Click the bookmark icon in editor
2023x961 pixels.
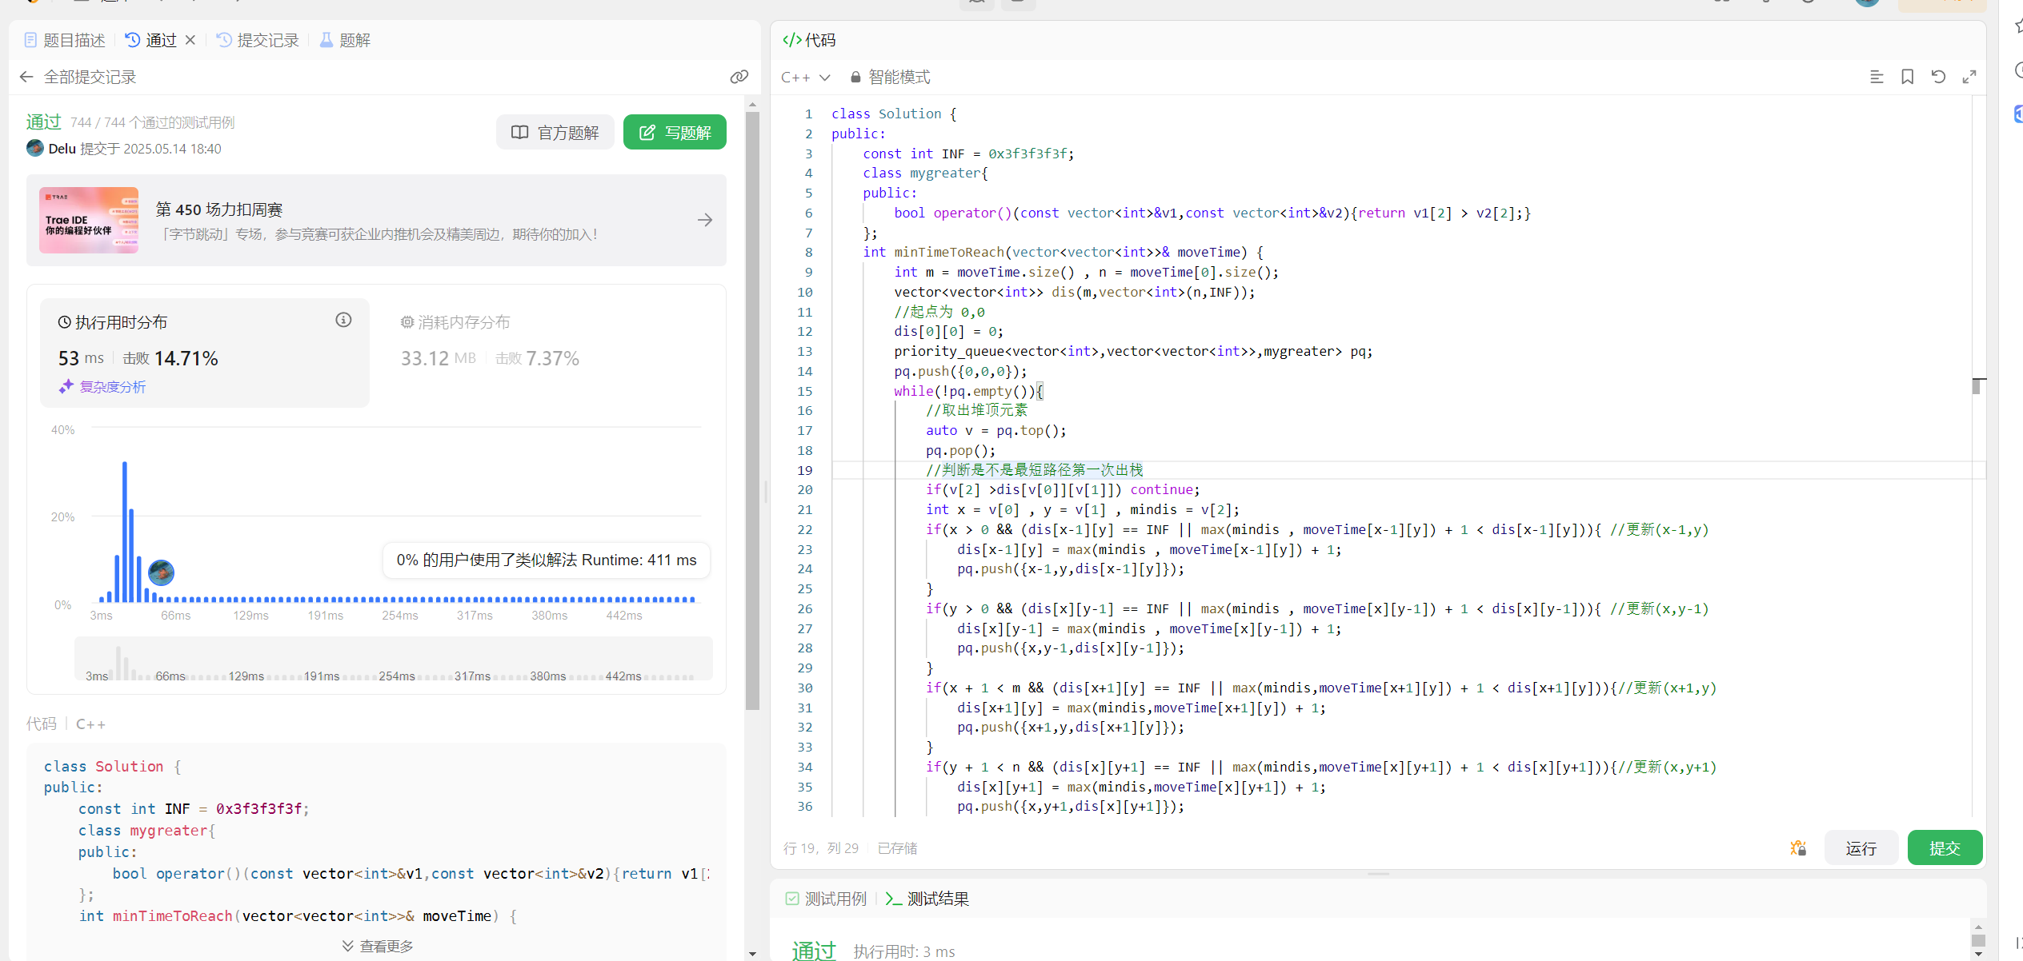[1907, 77]
